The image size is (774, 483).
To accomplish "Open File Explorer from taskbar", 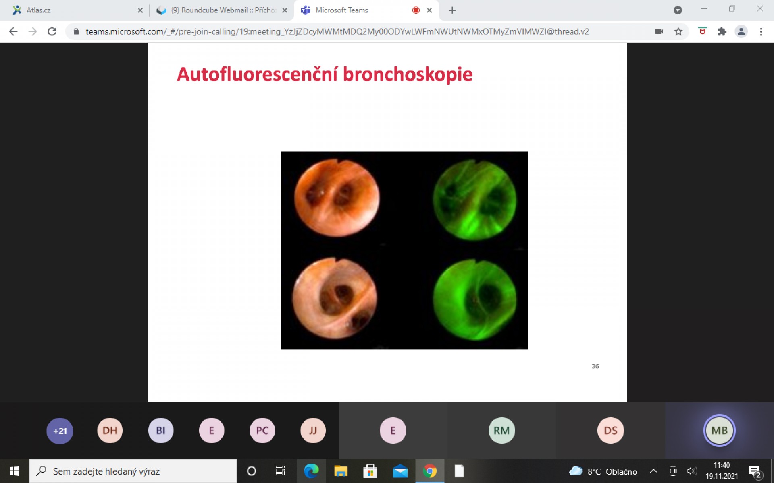I will click(341, 471).
